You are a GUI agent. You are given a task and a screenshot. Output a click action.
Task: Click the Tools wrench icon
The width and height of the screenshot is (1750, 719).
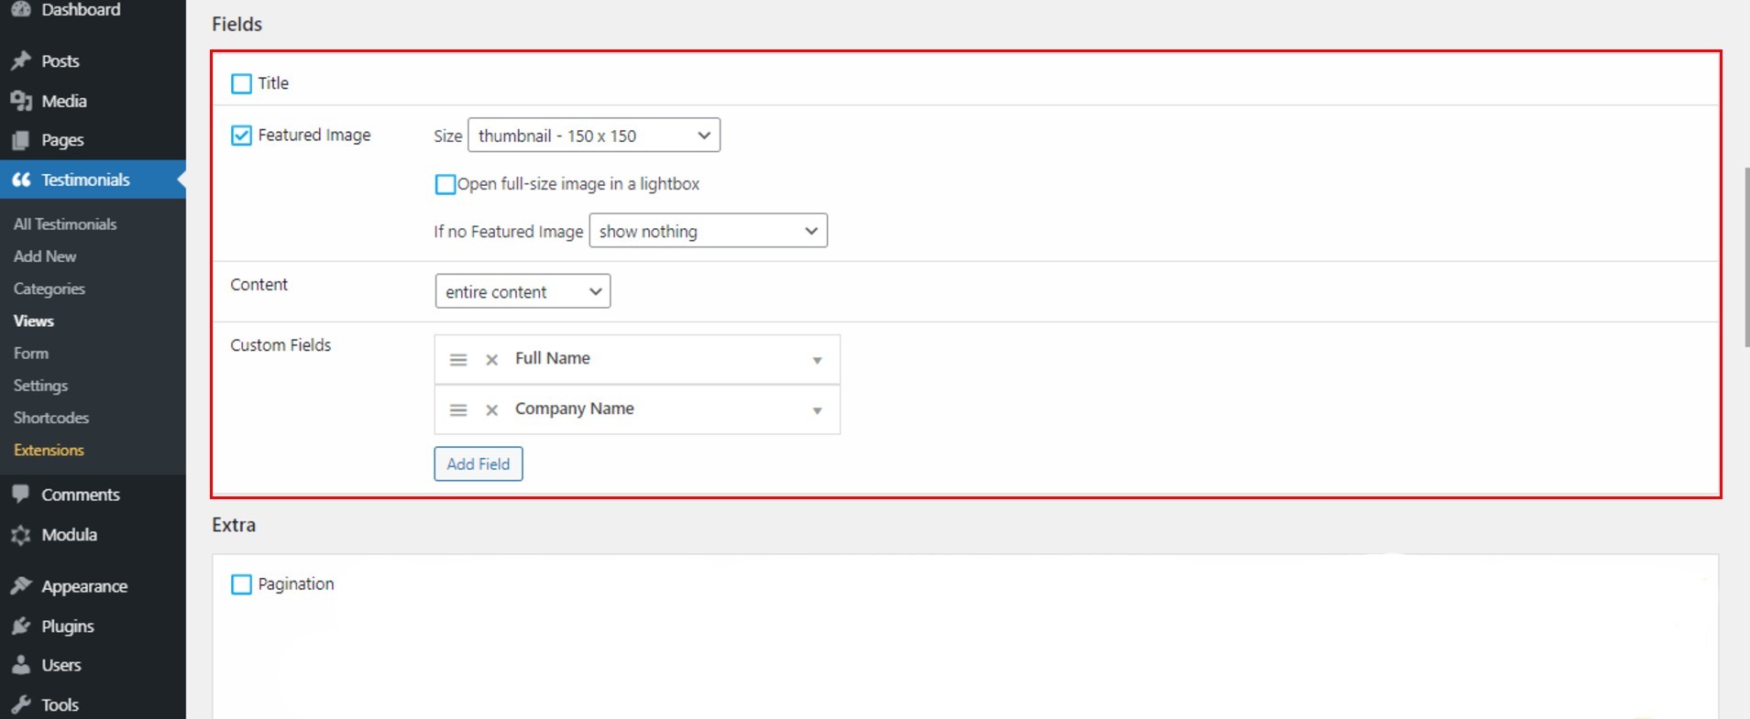pos(21,705)
